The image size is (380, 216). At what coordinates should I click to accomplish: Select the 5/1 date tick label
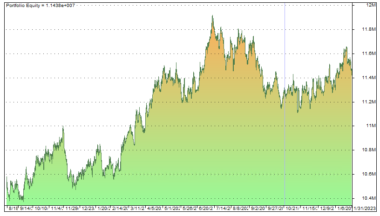point(173,208)
